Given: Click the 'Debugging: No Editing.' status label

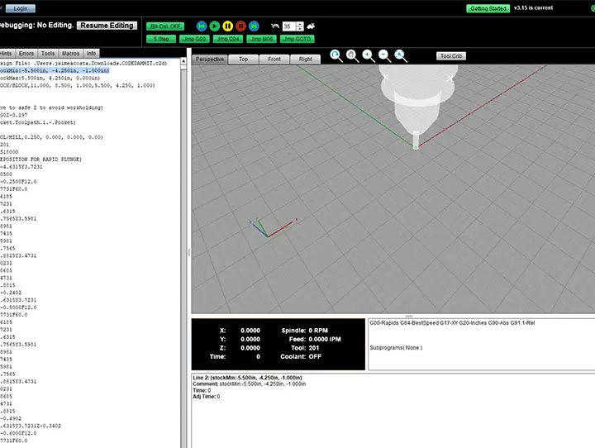Looking at the screenshot, I should 37,25.
